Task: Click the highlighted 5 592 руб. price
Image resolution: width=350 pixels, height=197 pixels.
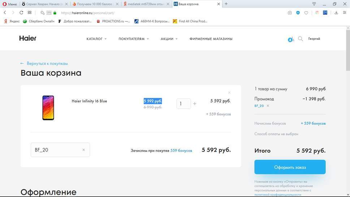Action: (x=153, y=101)
